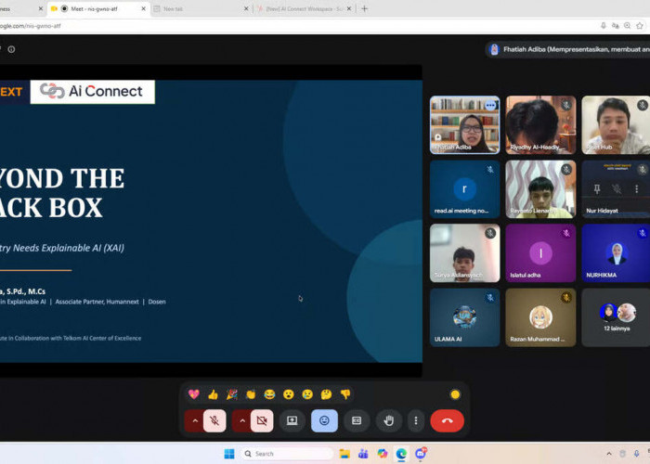
Task: Send the thumbs up reaction
Action: point(213,394)
